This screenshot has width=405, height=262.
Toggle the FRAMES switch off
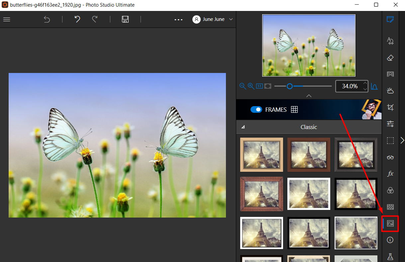coord(256,109)
